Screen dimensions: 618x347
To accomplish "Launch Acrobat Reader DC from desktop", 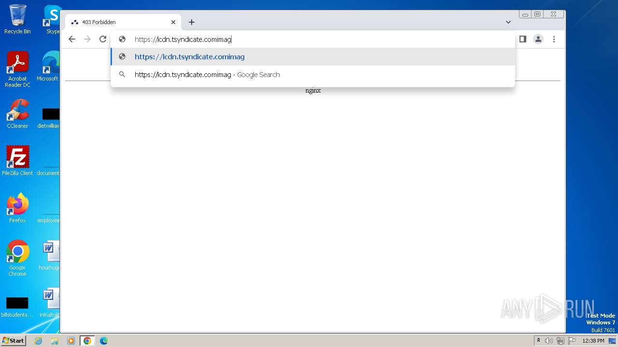I will 17,69.
